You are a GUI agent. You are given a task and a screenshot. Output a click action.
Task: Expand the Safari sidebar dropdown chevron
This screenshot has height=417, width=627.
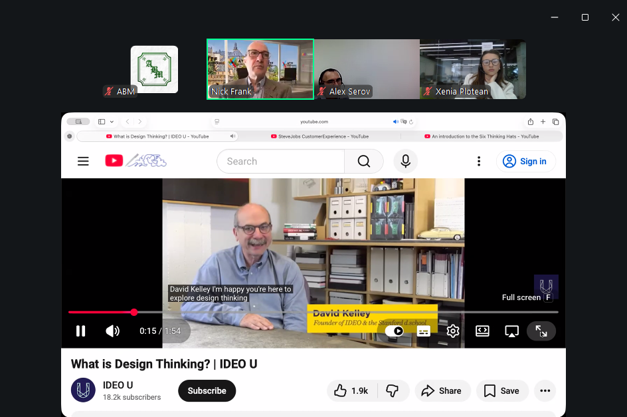click(x=112, y=122)
